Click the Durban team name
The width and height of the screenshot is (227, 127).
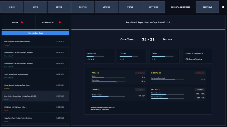click(x=167, y=39)
